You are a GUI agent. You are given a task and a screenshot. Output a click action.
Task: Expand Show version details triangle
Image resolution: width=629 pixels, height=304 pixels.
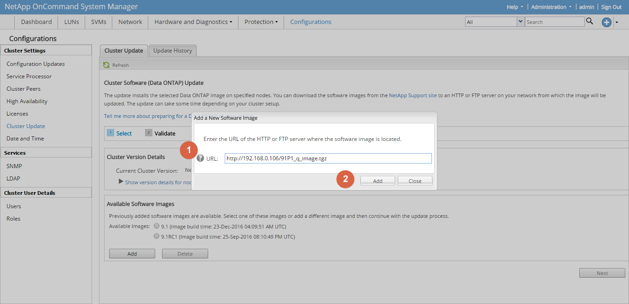pyautogui.click(x=121, y=181)
